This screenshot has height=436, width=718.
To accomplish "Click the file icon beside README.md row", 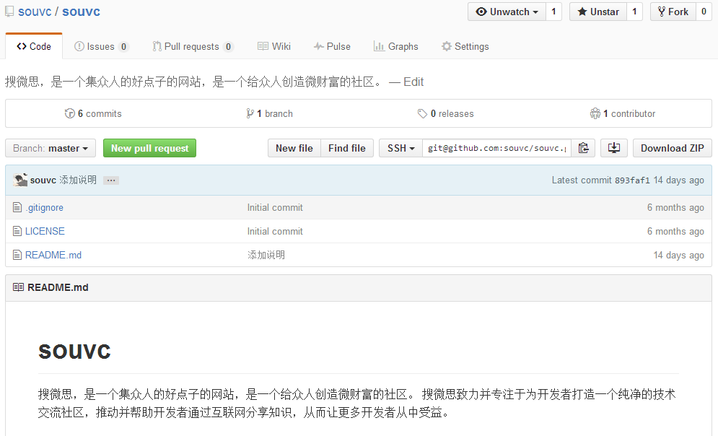I will 17,255.
